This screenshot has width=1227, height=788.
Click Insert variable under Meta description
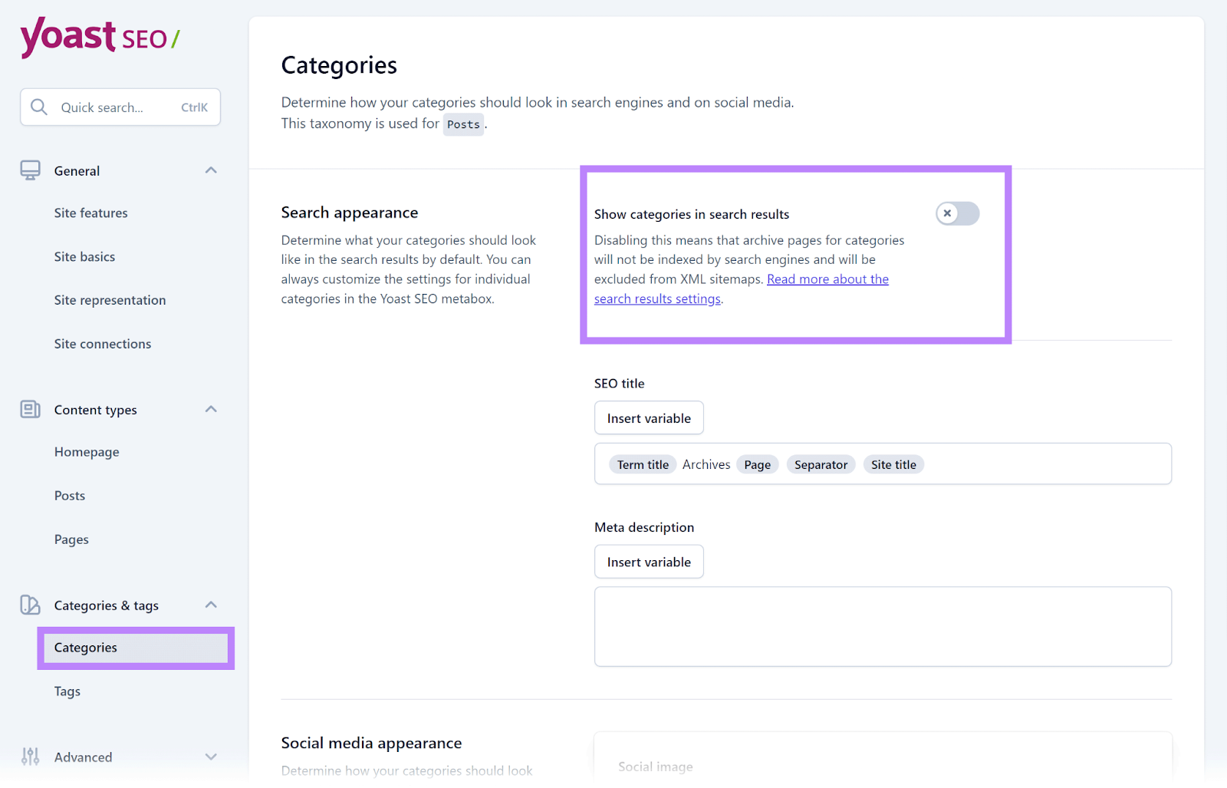649,561
